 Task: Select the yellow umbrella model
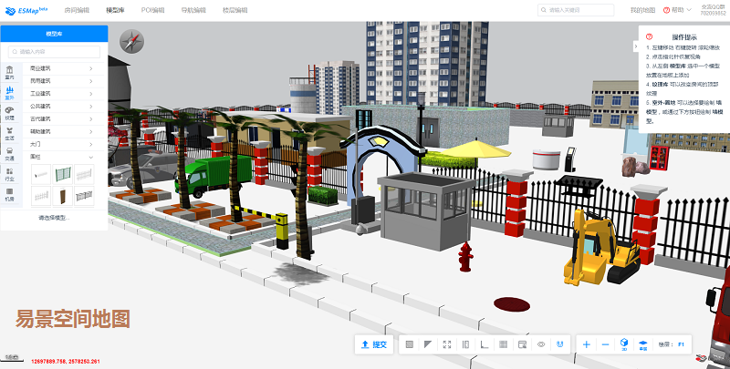[475, 149]
